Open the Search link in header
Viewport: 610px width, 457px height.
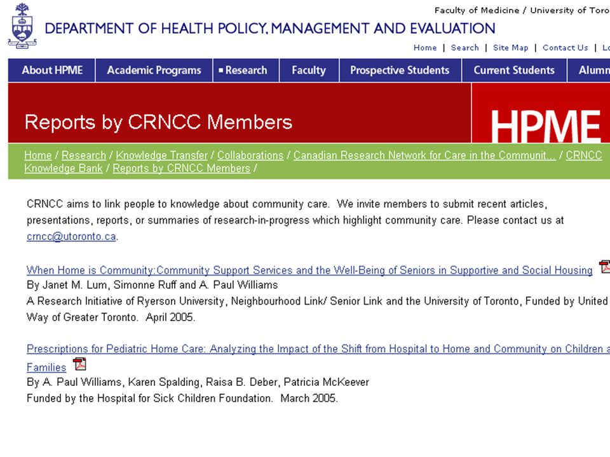465,48
